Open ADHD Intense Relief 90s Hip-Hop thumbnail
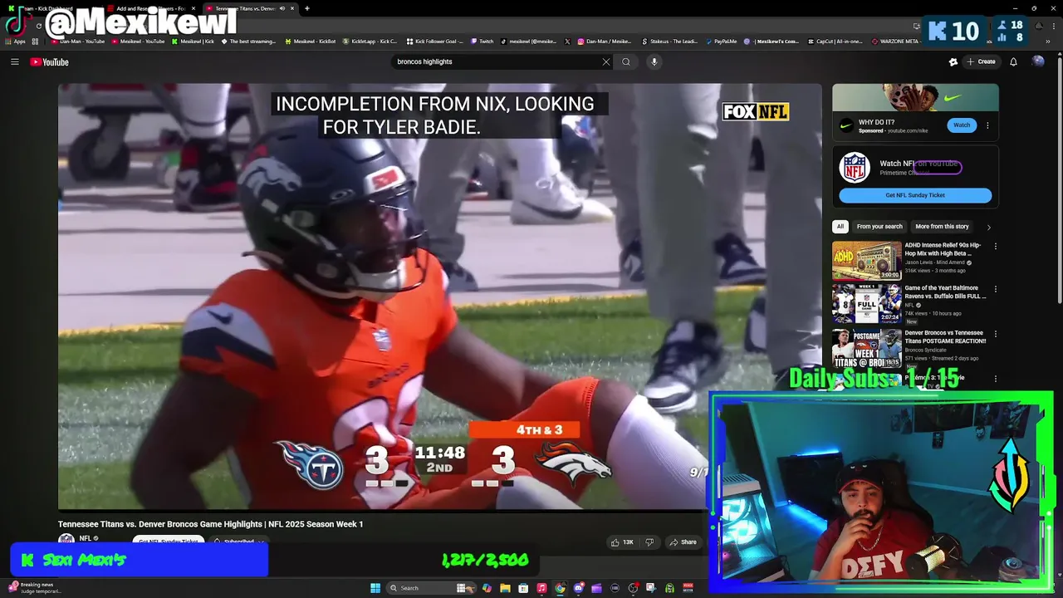The image size is (1063, 598). click(x=867, y=260)
